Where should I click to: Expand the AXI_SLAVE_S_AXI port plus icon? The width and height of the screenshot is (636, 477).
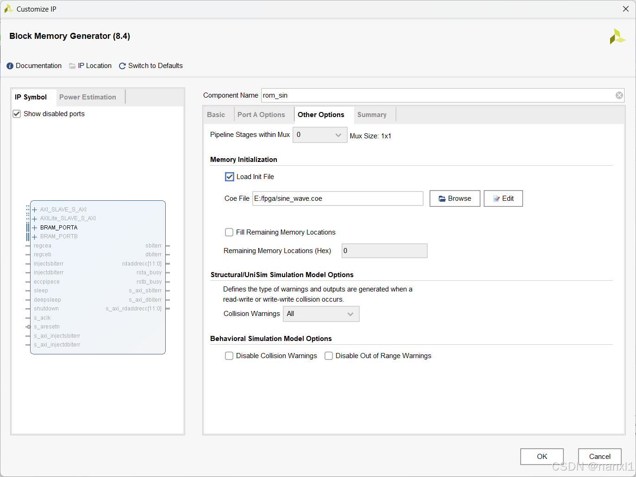pos(35,210)
